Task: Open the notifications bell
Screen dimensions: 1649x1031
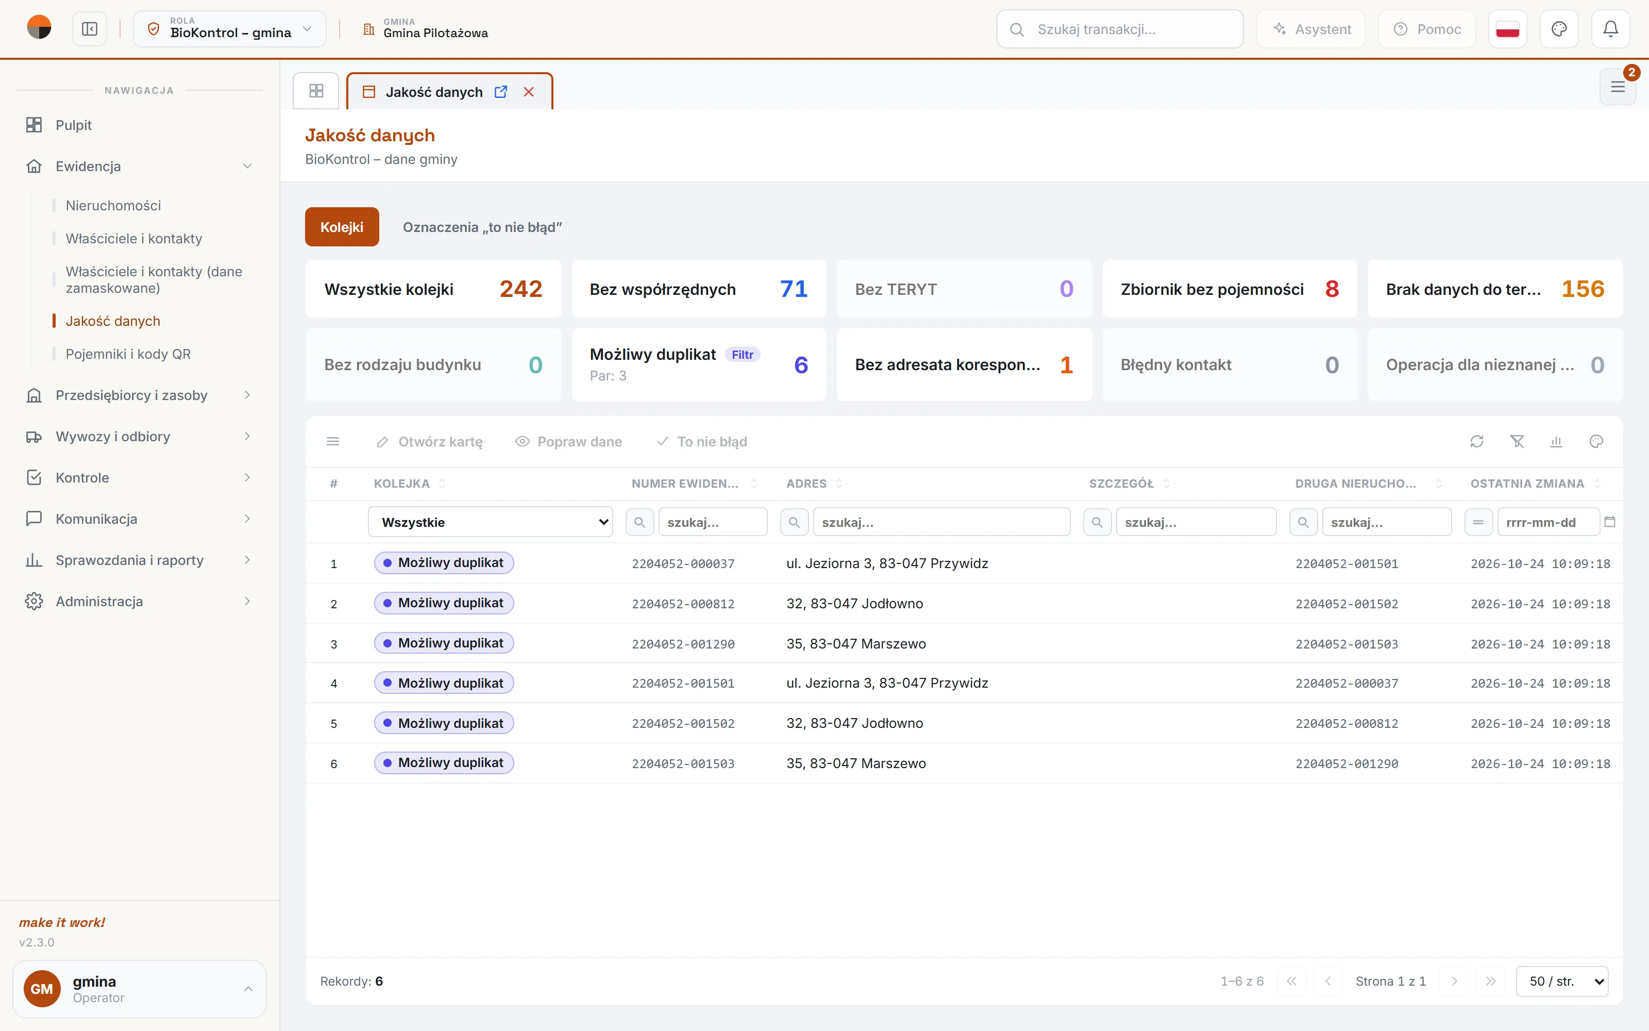Action: [x=1610, y=29]
